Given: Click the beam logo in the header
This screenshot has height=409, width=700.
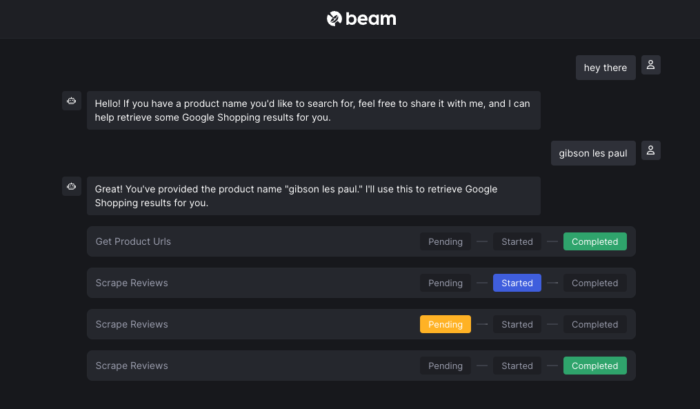Looking at the screenshot, I should pyautogui.click(x=361, y=19).
